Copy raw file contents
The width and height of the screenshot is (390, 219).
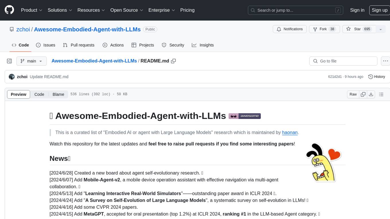pyautogui.click(x=363, y=94)
